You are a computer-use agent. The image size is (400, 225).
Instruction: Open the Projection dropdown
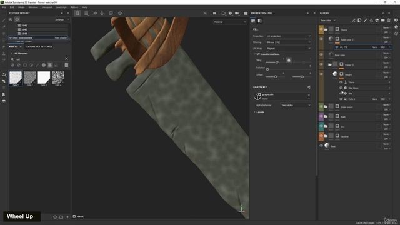[x=289, y=36]
